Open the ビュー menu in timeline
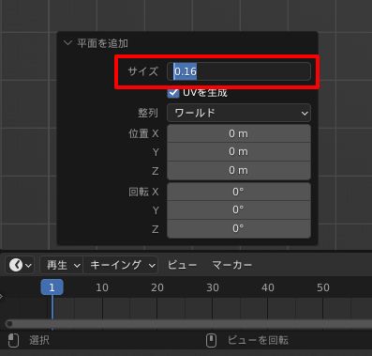Viewport: 372px width, 356px height. pyautogui.click(x=182, y=265)
